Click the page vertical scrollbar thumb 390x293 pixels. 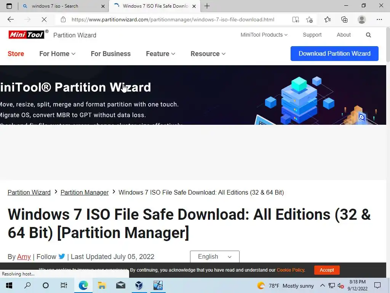pos(388,45)
